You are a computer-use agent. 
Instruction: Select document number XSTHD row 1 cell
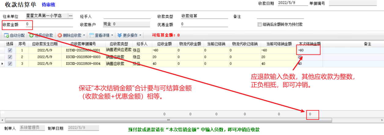click(83, 50)
